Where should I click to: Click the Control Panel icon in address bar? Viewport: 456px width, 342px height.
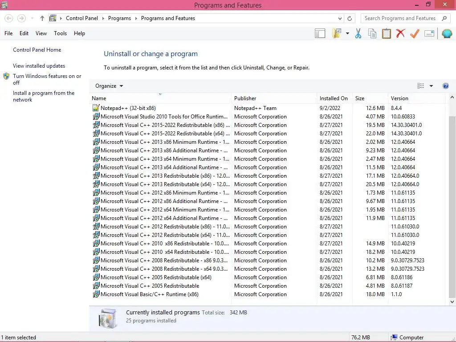tap(53, 18)
